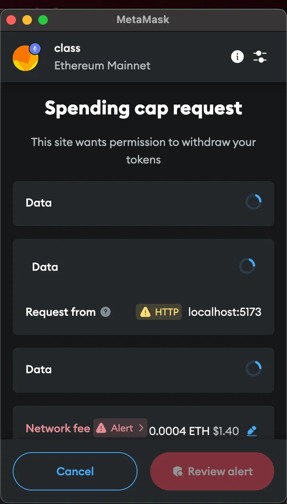Click the Request from question mark icon
287x504 pixels.
[105, 312]
